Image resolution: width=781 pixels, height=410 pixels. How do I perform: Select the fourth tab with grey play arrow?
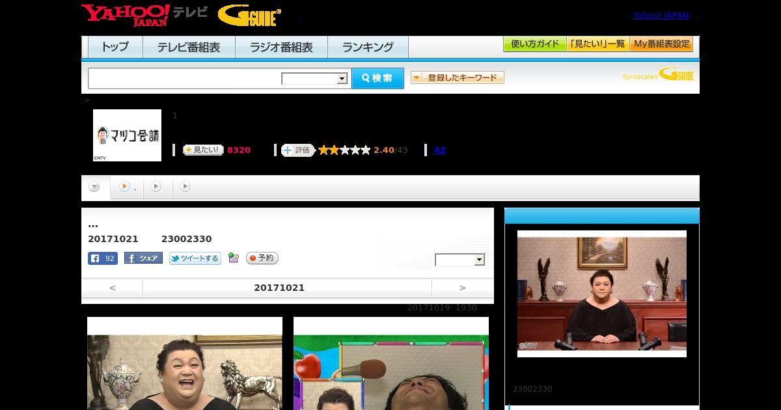click(x=185, y=187)
